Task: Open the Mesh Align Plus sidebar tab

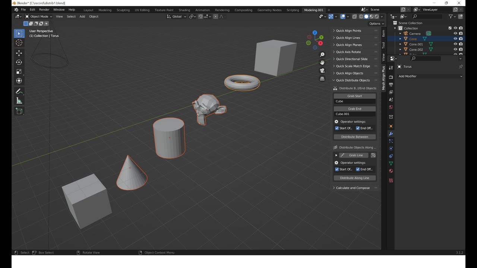Action: [383, 78]
